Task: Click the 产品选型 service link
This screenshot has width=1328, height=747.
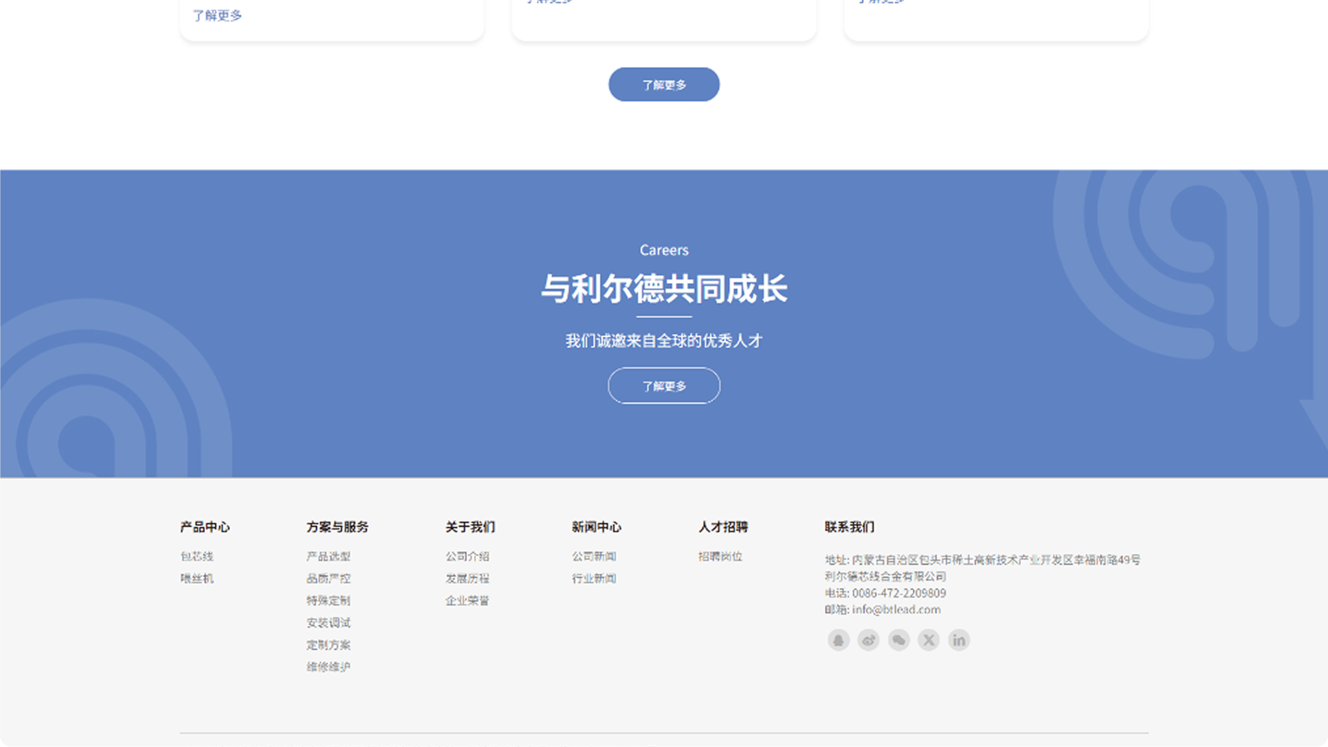Action: pyautogui.click(x=329, y=556)
